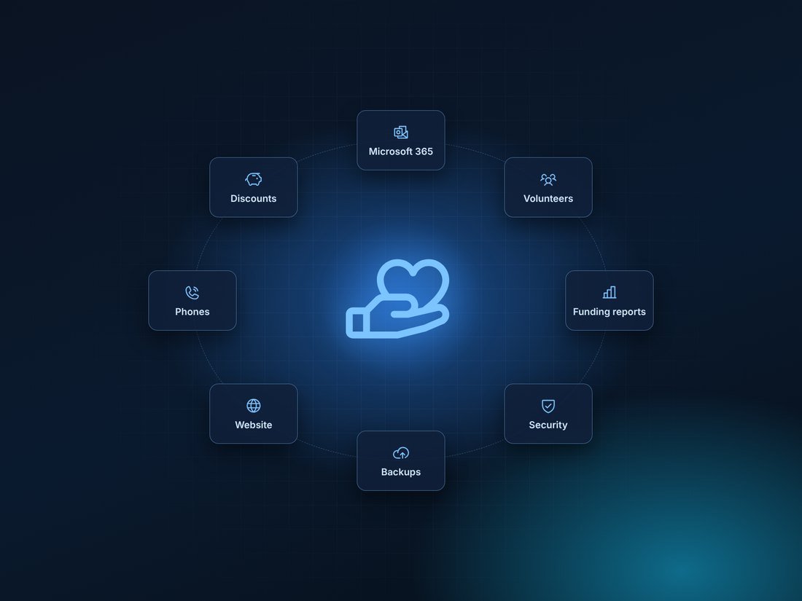
Task: Click the piggy bank Discounts icon
Action: pos(254,179)
